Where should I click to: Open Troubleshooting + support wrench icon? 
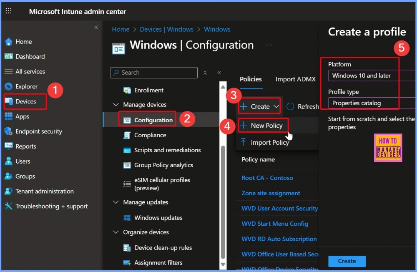tap(8, 206)
